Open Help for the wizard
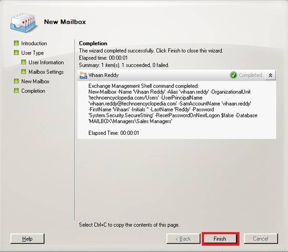This screenshot has width=288, height=252. pos(27,239)
